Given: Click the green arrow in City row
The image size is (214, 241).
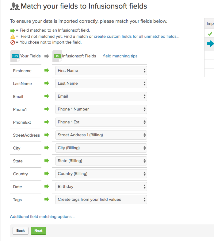Looking at the screenshot, I should pos(47,148).
